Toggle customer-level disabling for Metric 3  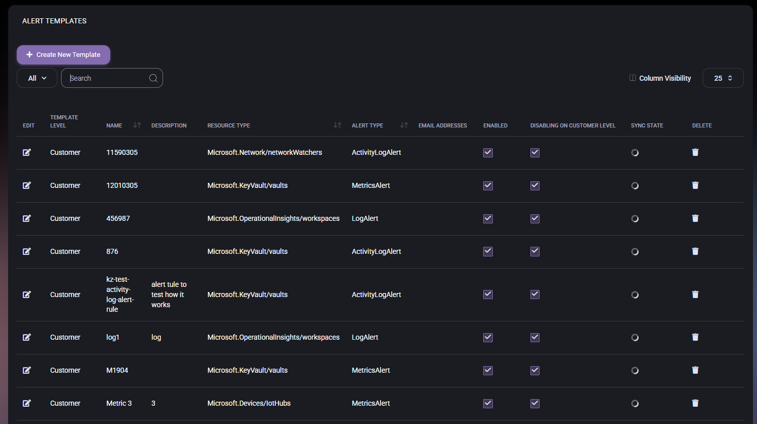535,404
